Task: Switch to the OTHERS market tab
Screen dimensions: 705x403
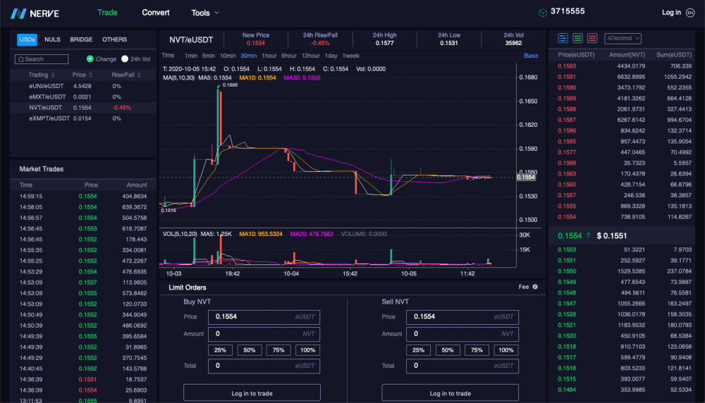Action: pos(114,39)
